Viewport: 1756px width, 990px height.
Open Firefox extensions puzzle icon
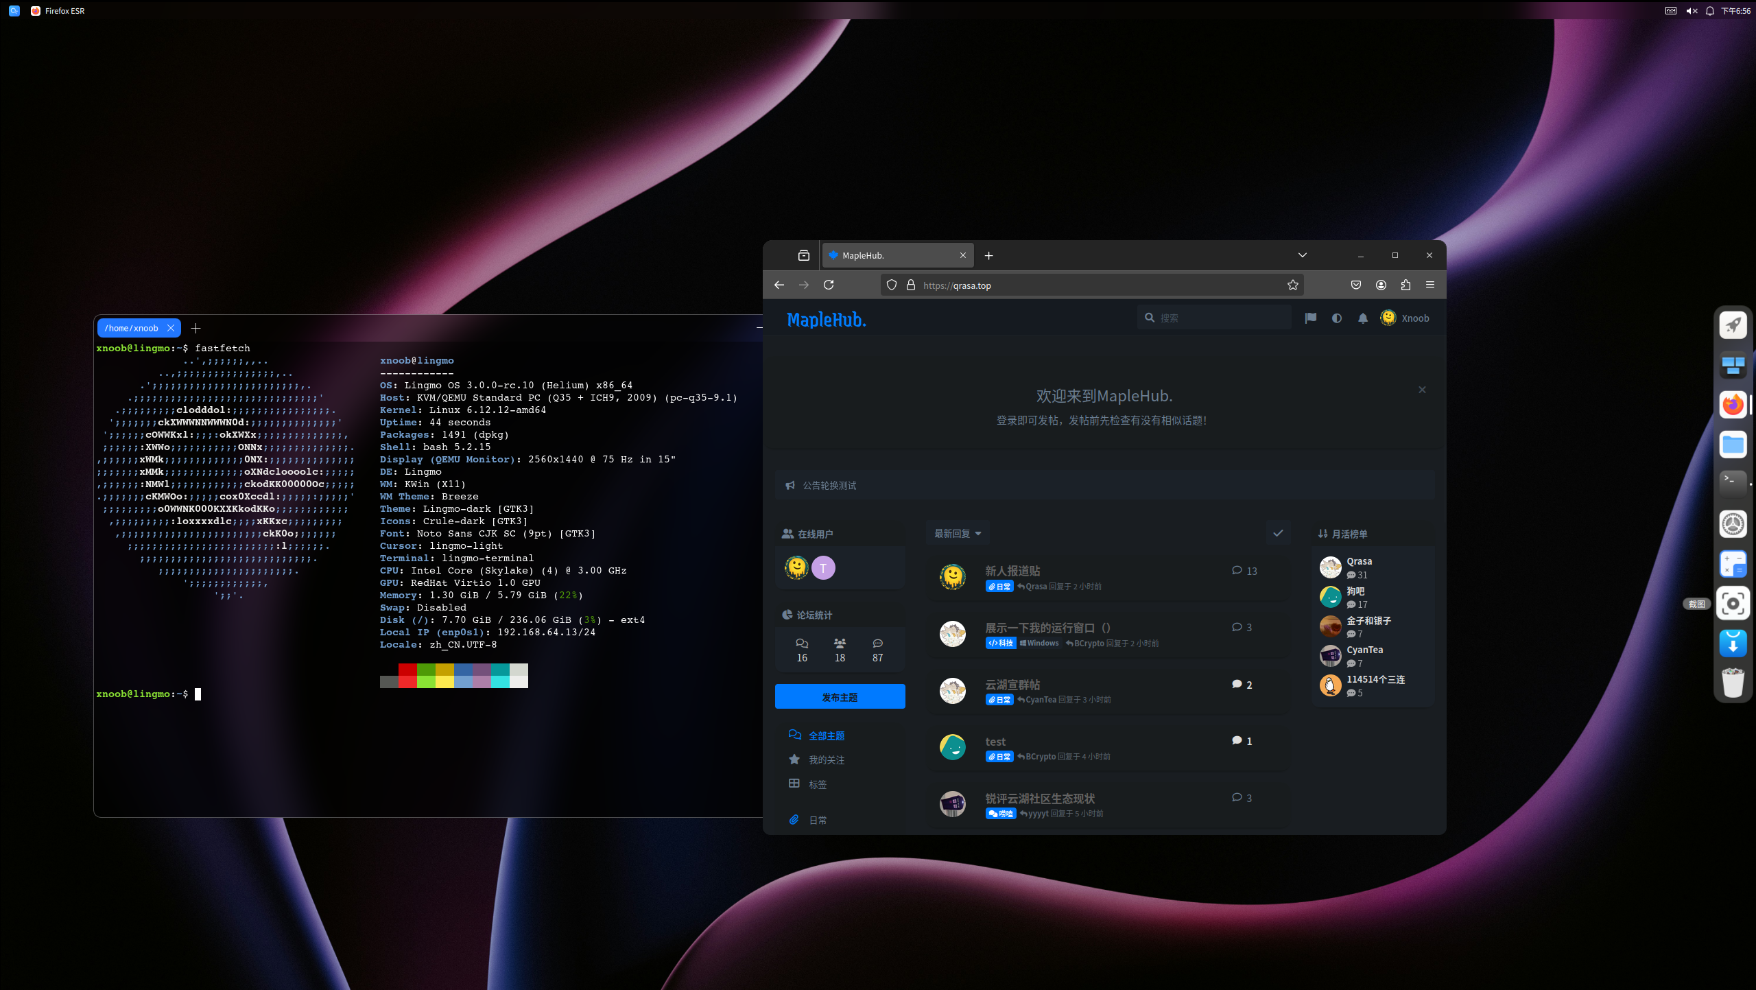(1405, 285)
